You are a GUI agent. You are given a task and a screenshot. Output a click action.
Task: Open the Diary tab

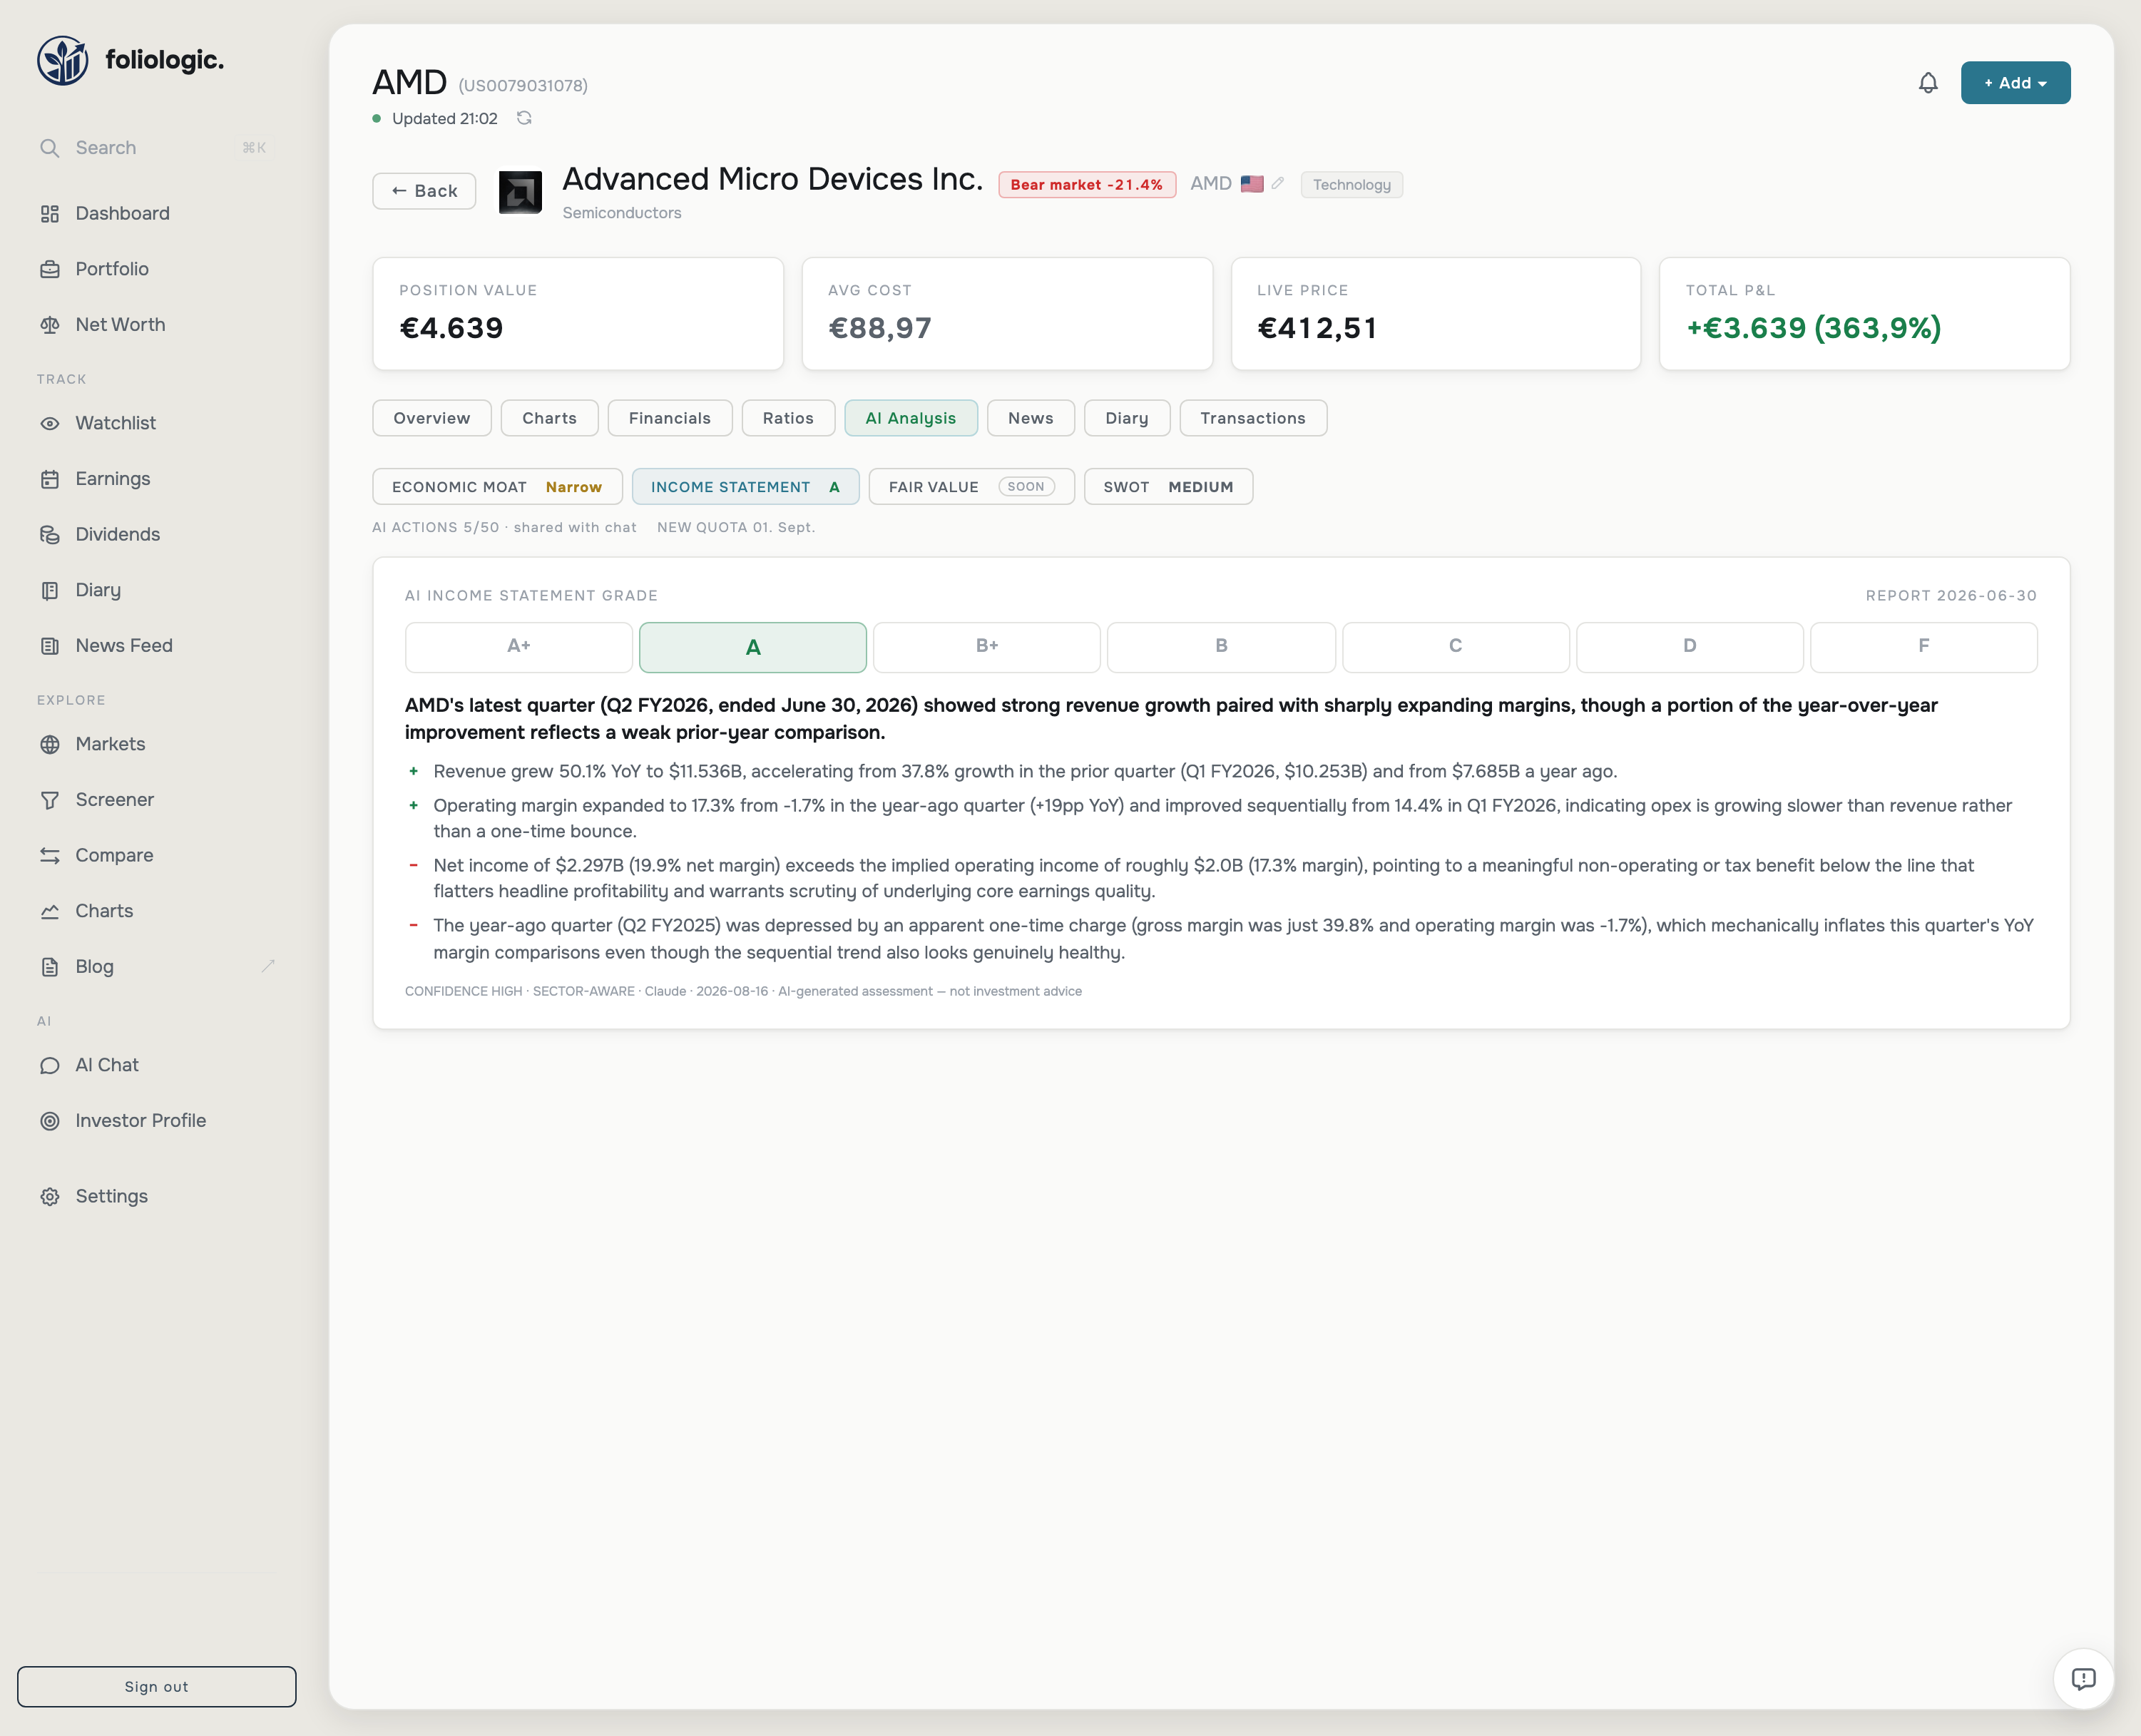click(x=1127, y=418)
